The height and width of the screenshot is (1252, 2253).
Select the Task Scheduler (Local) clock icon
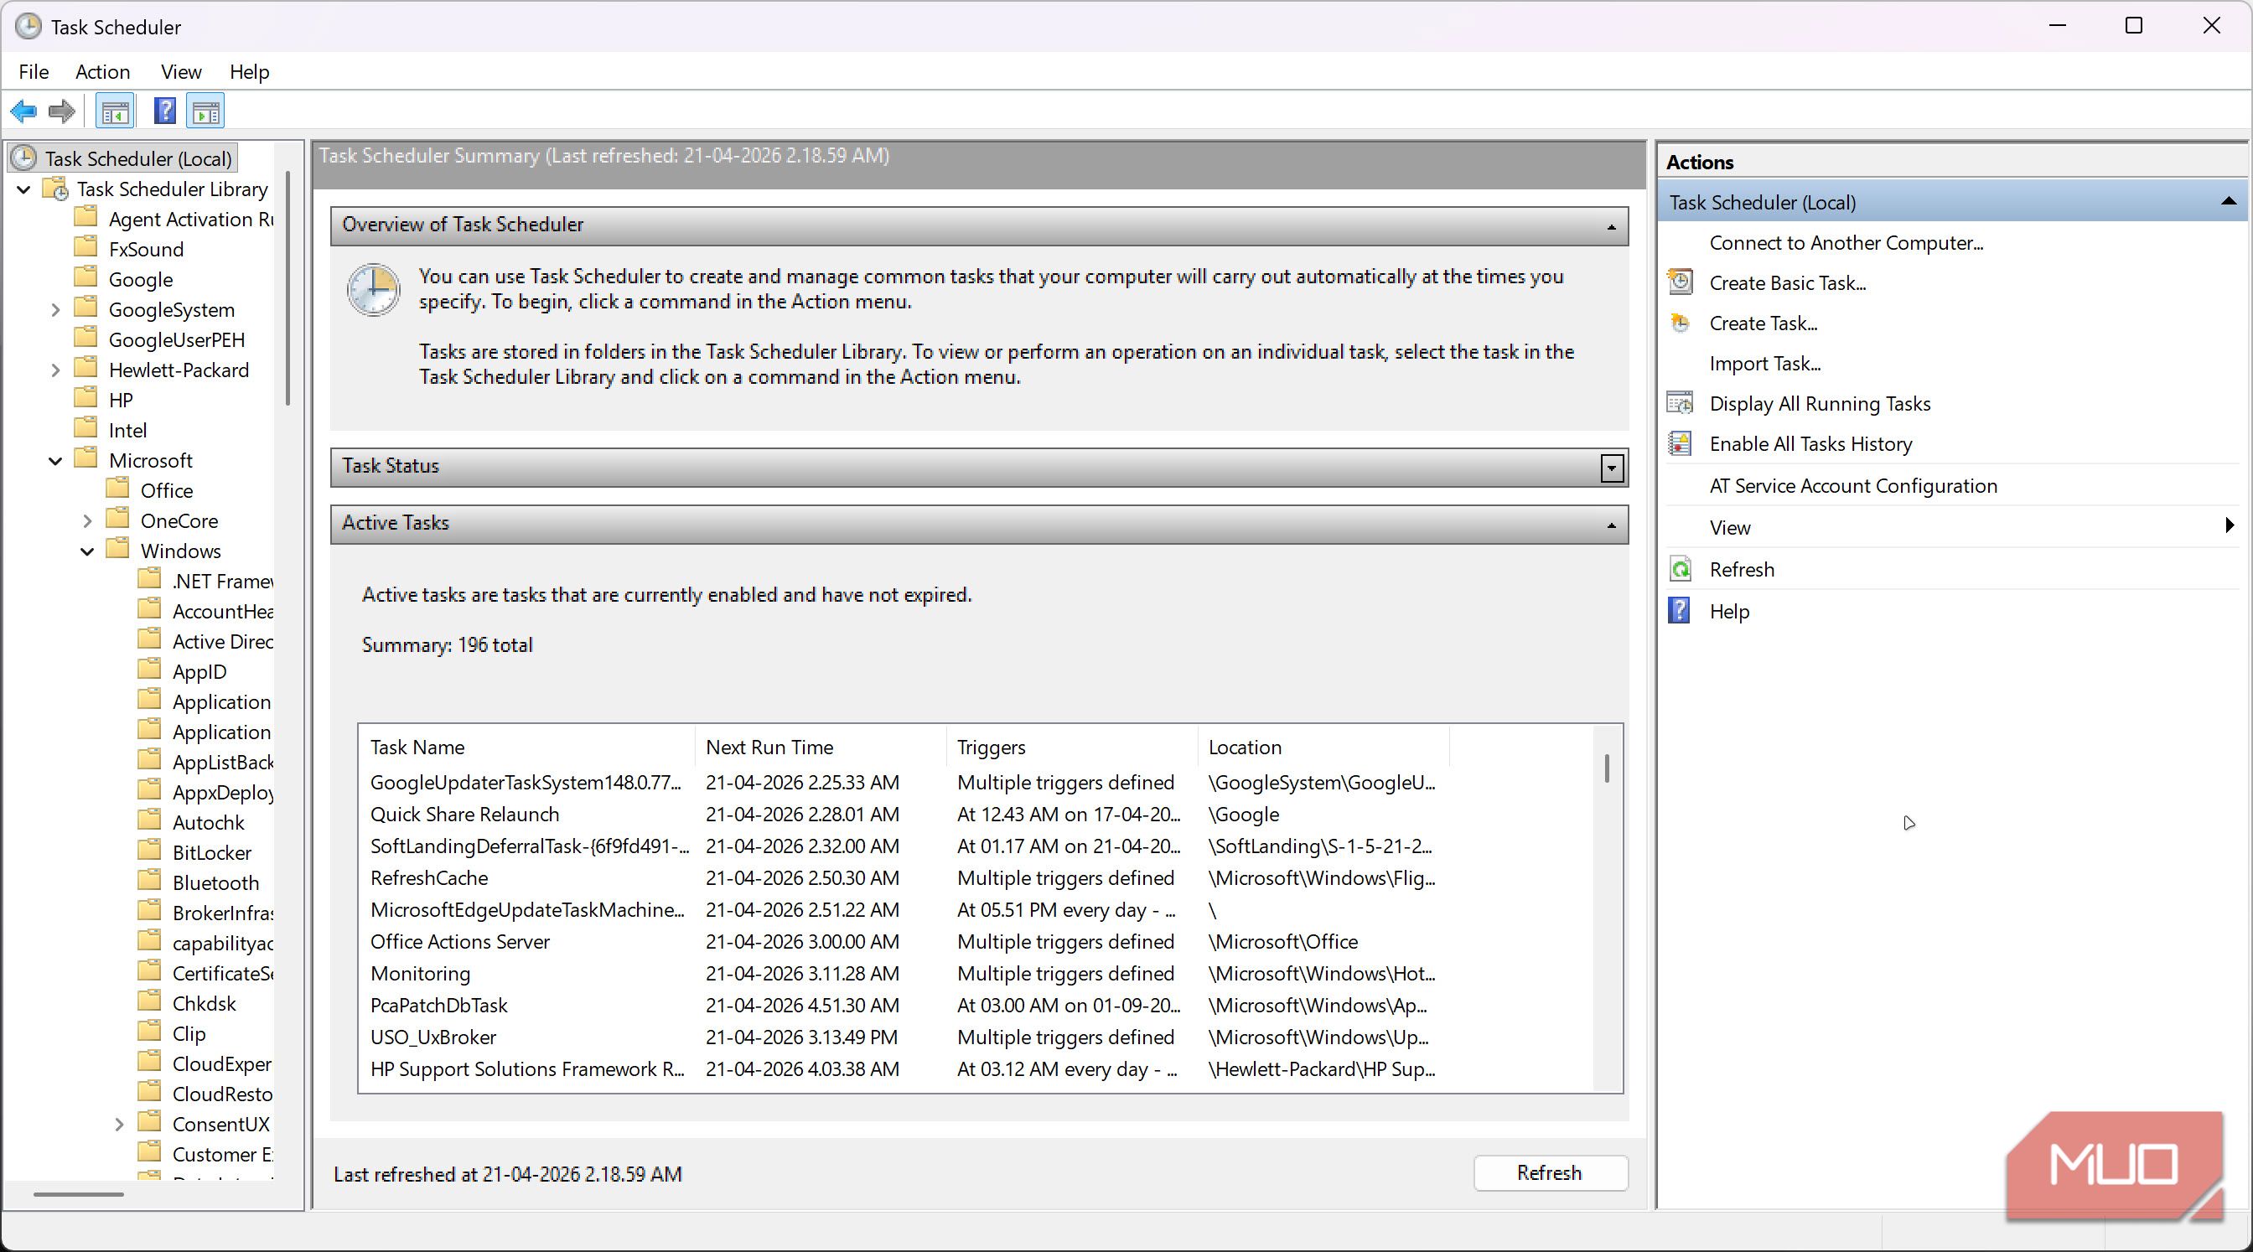[23, 158]
